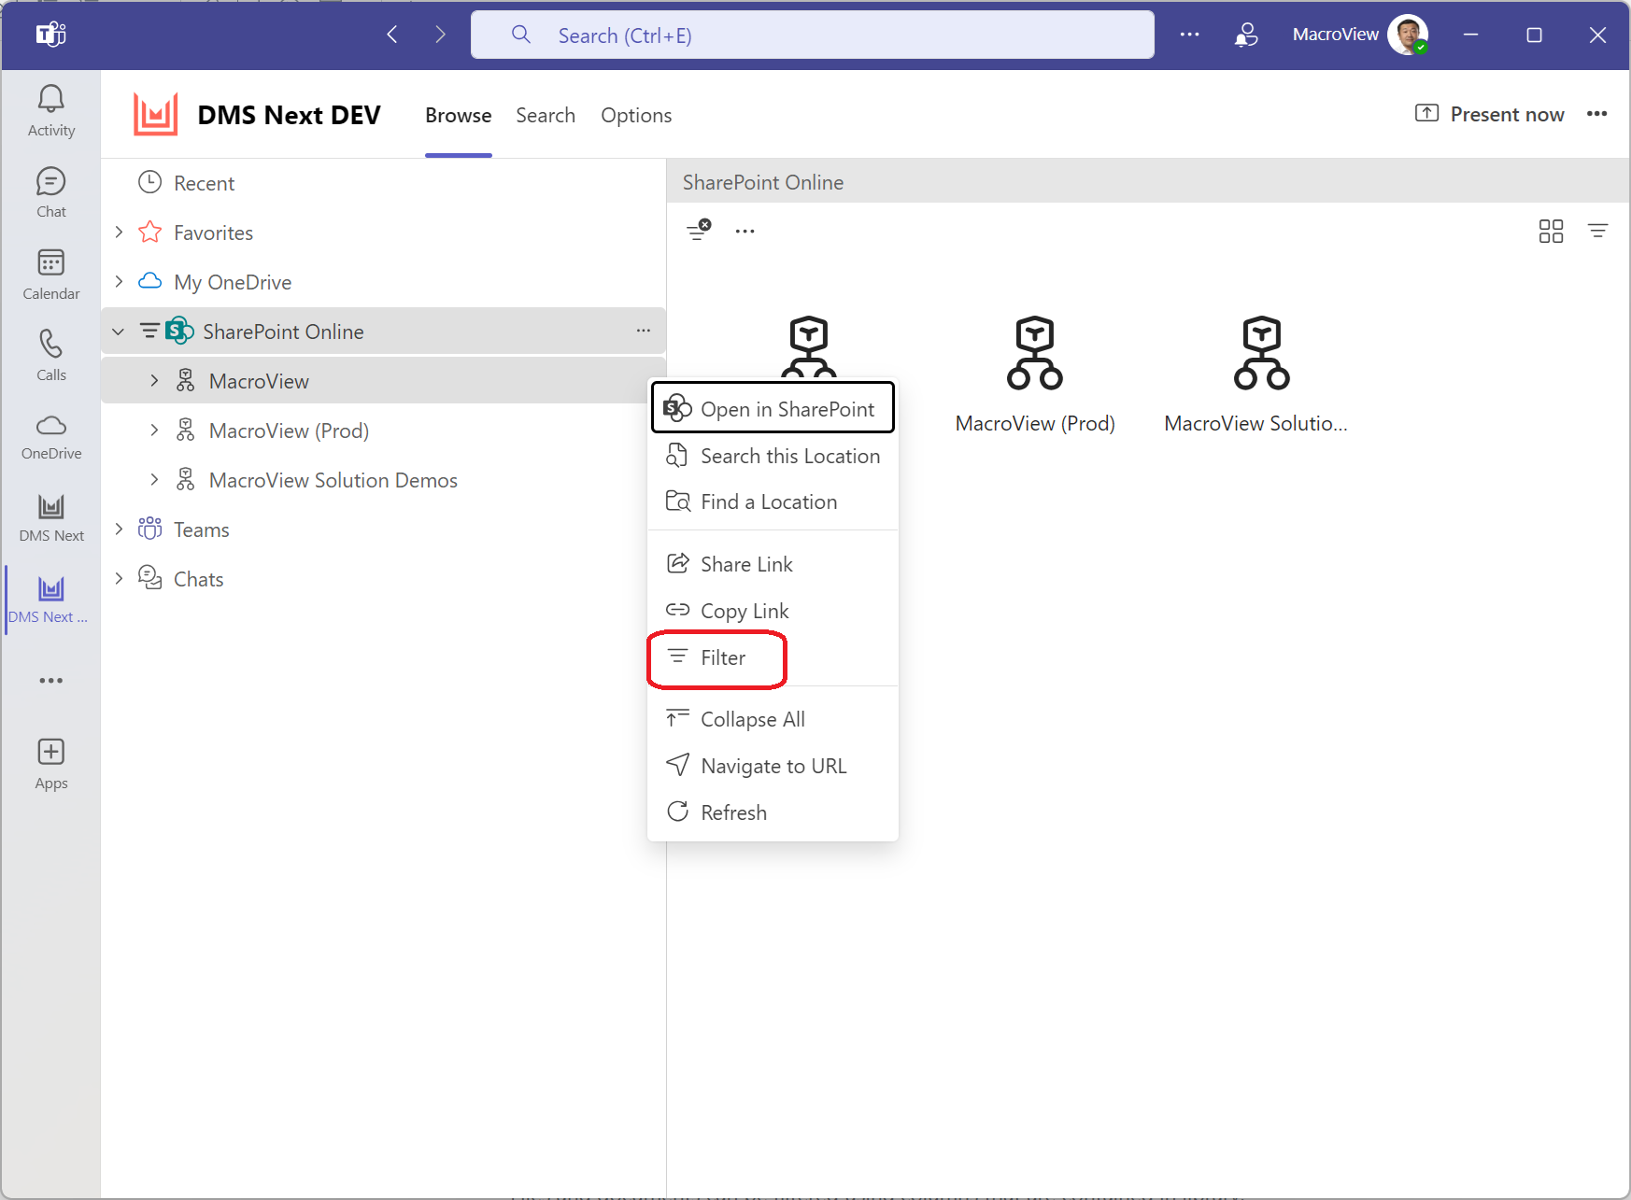Expand the Teams node
1631x1200 pixels.
click(x=119, y=529)
